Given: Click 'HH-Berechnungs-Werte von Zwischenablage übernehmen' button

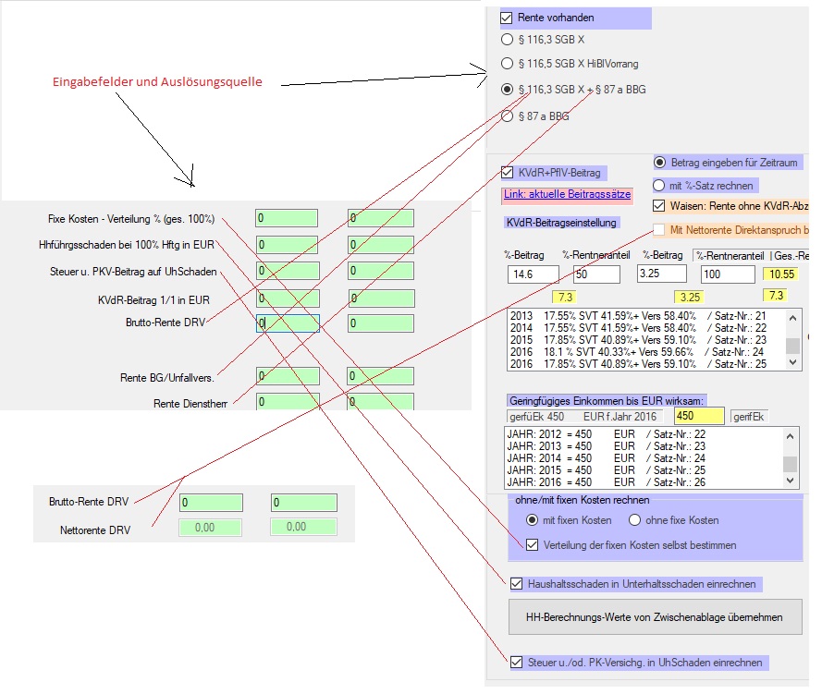Looking at the screenshot, I should [x=655, y=616].
